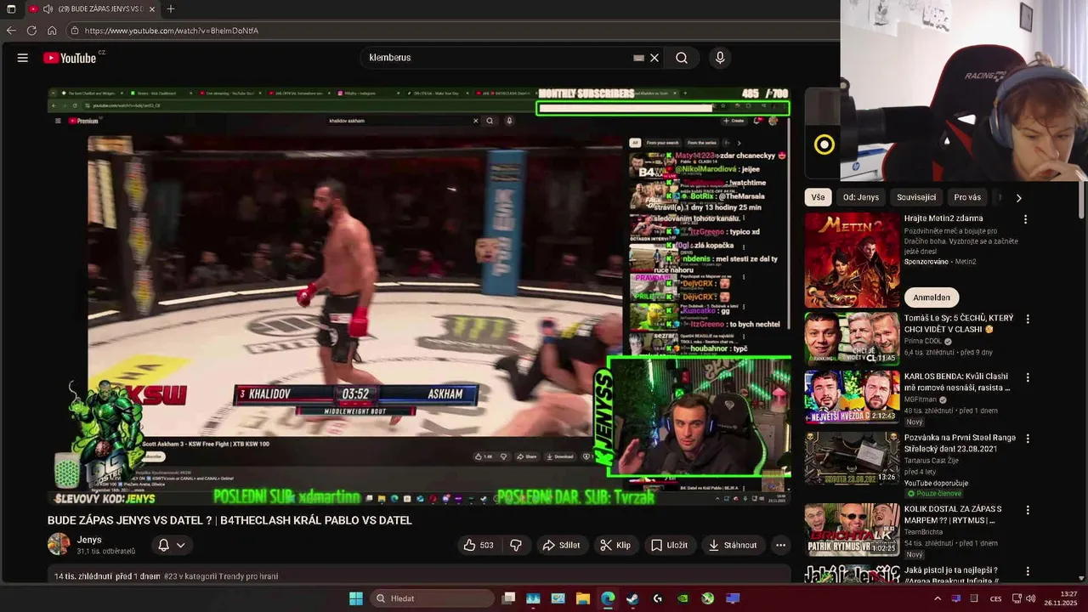Image resolution: width=1088 pixels, height=612 pixels.
Task: Open options for 'Jaká pistol je ta nejlepší' video
Action: (1028, 571)
